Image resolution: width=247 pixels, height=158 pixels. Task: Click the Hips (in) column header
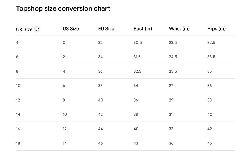click(x=216, y=29)
